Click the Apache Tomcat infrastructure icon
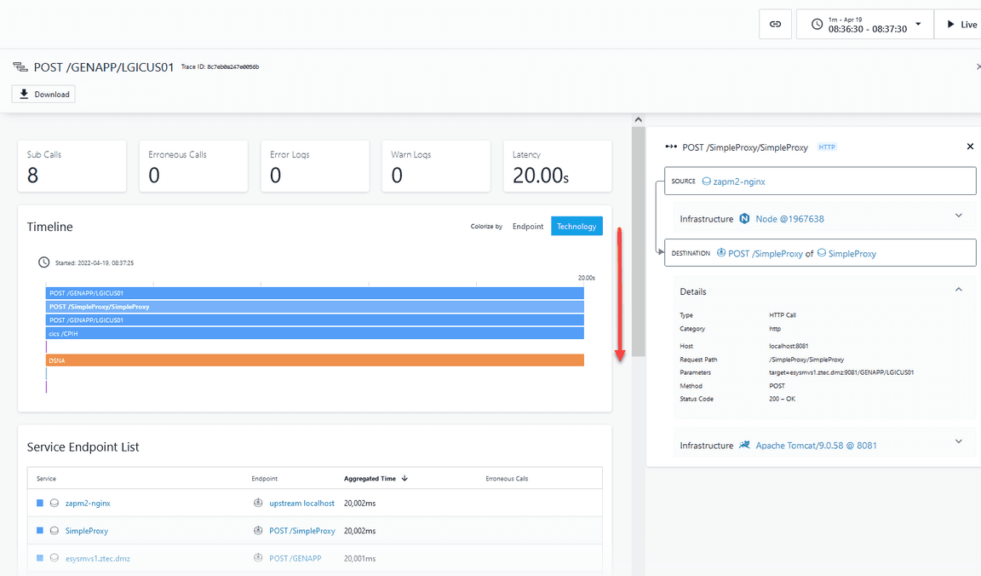This screenshot has width=981, height=576. pyautogui.click(x=744, y=446)
